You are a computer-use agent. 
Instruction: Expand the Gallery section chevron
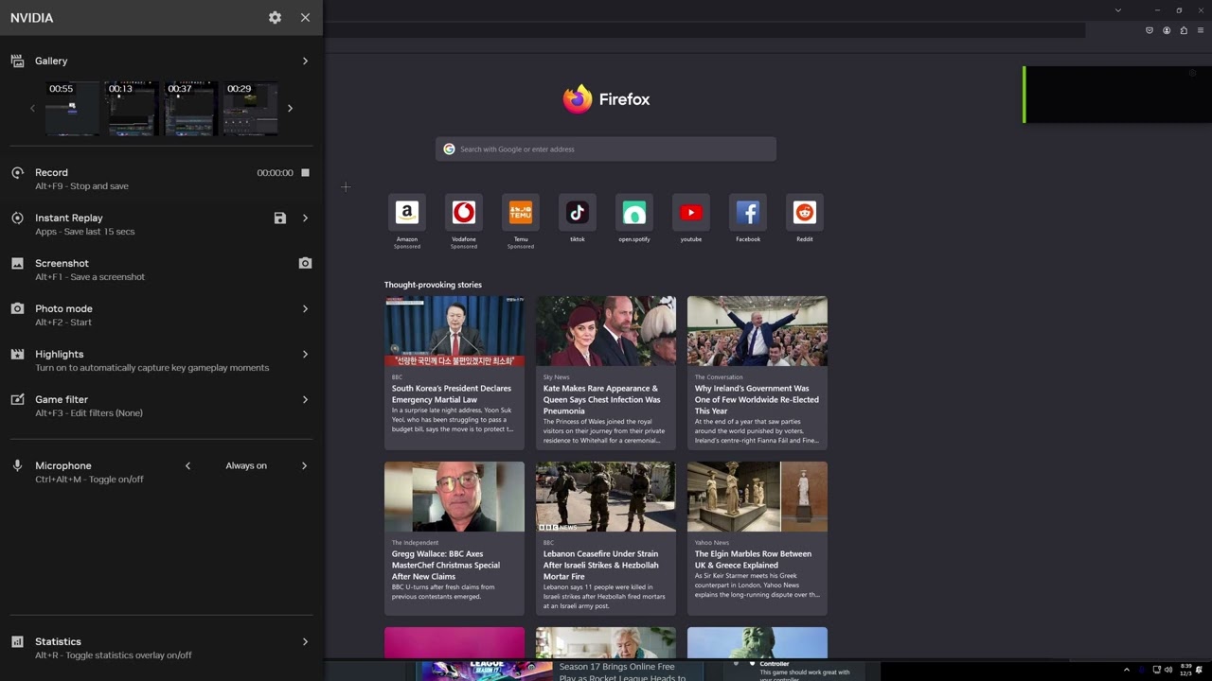point(305,61)
